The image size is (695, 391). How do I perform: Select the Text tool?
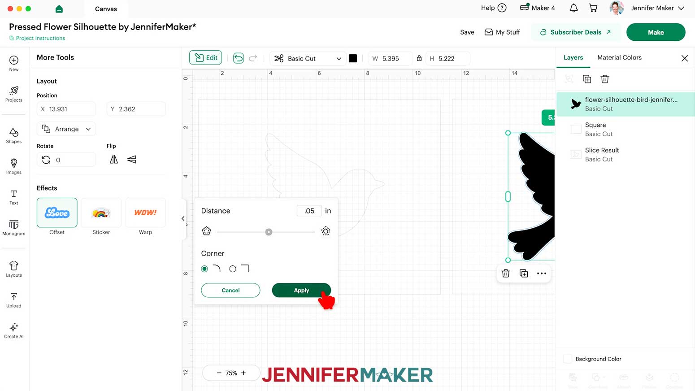[x=14, y=197]
